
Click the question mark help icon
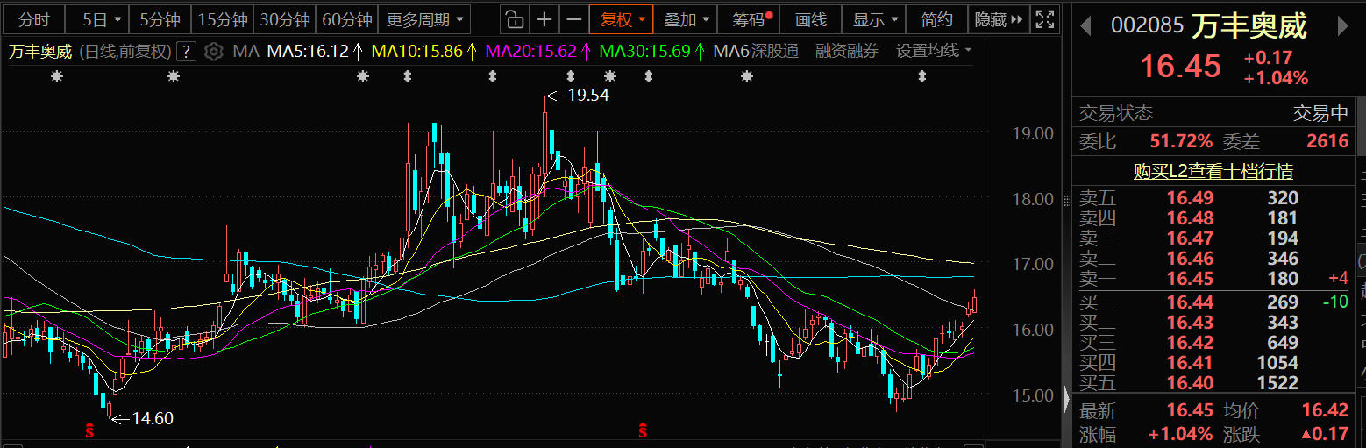point(185,52)
